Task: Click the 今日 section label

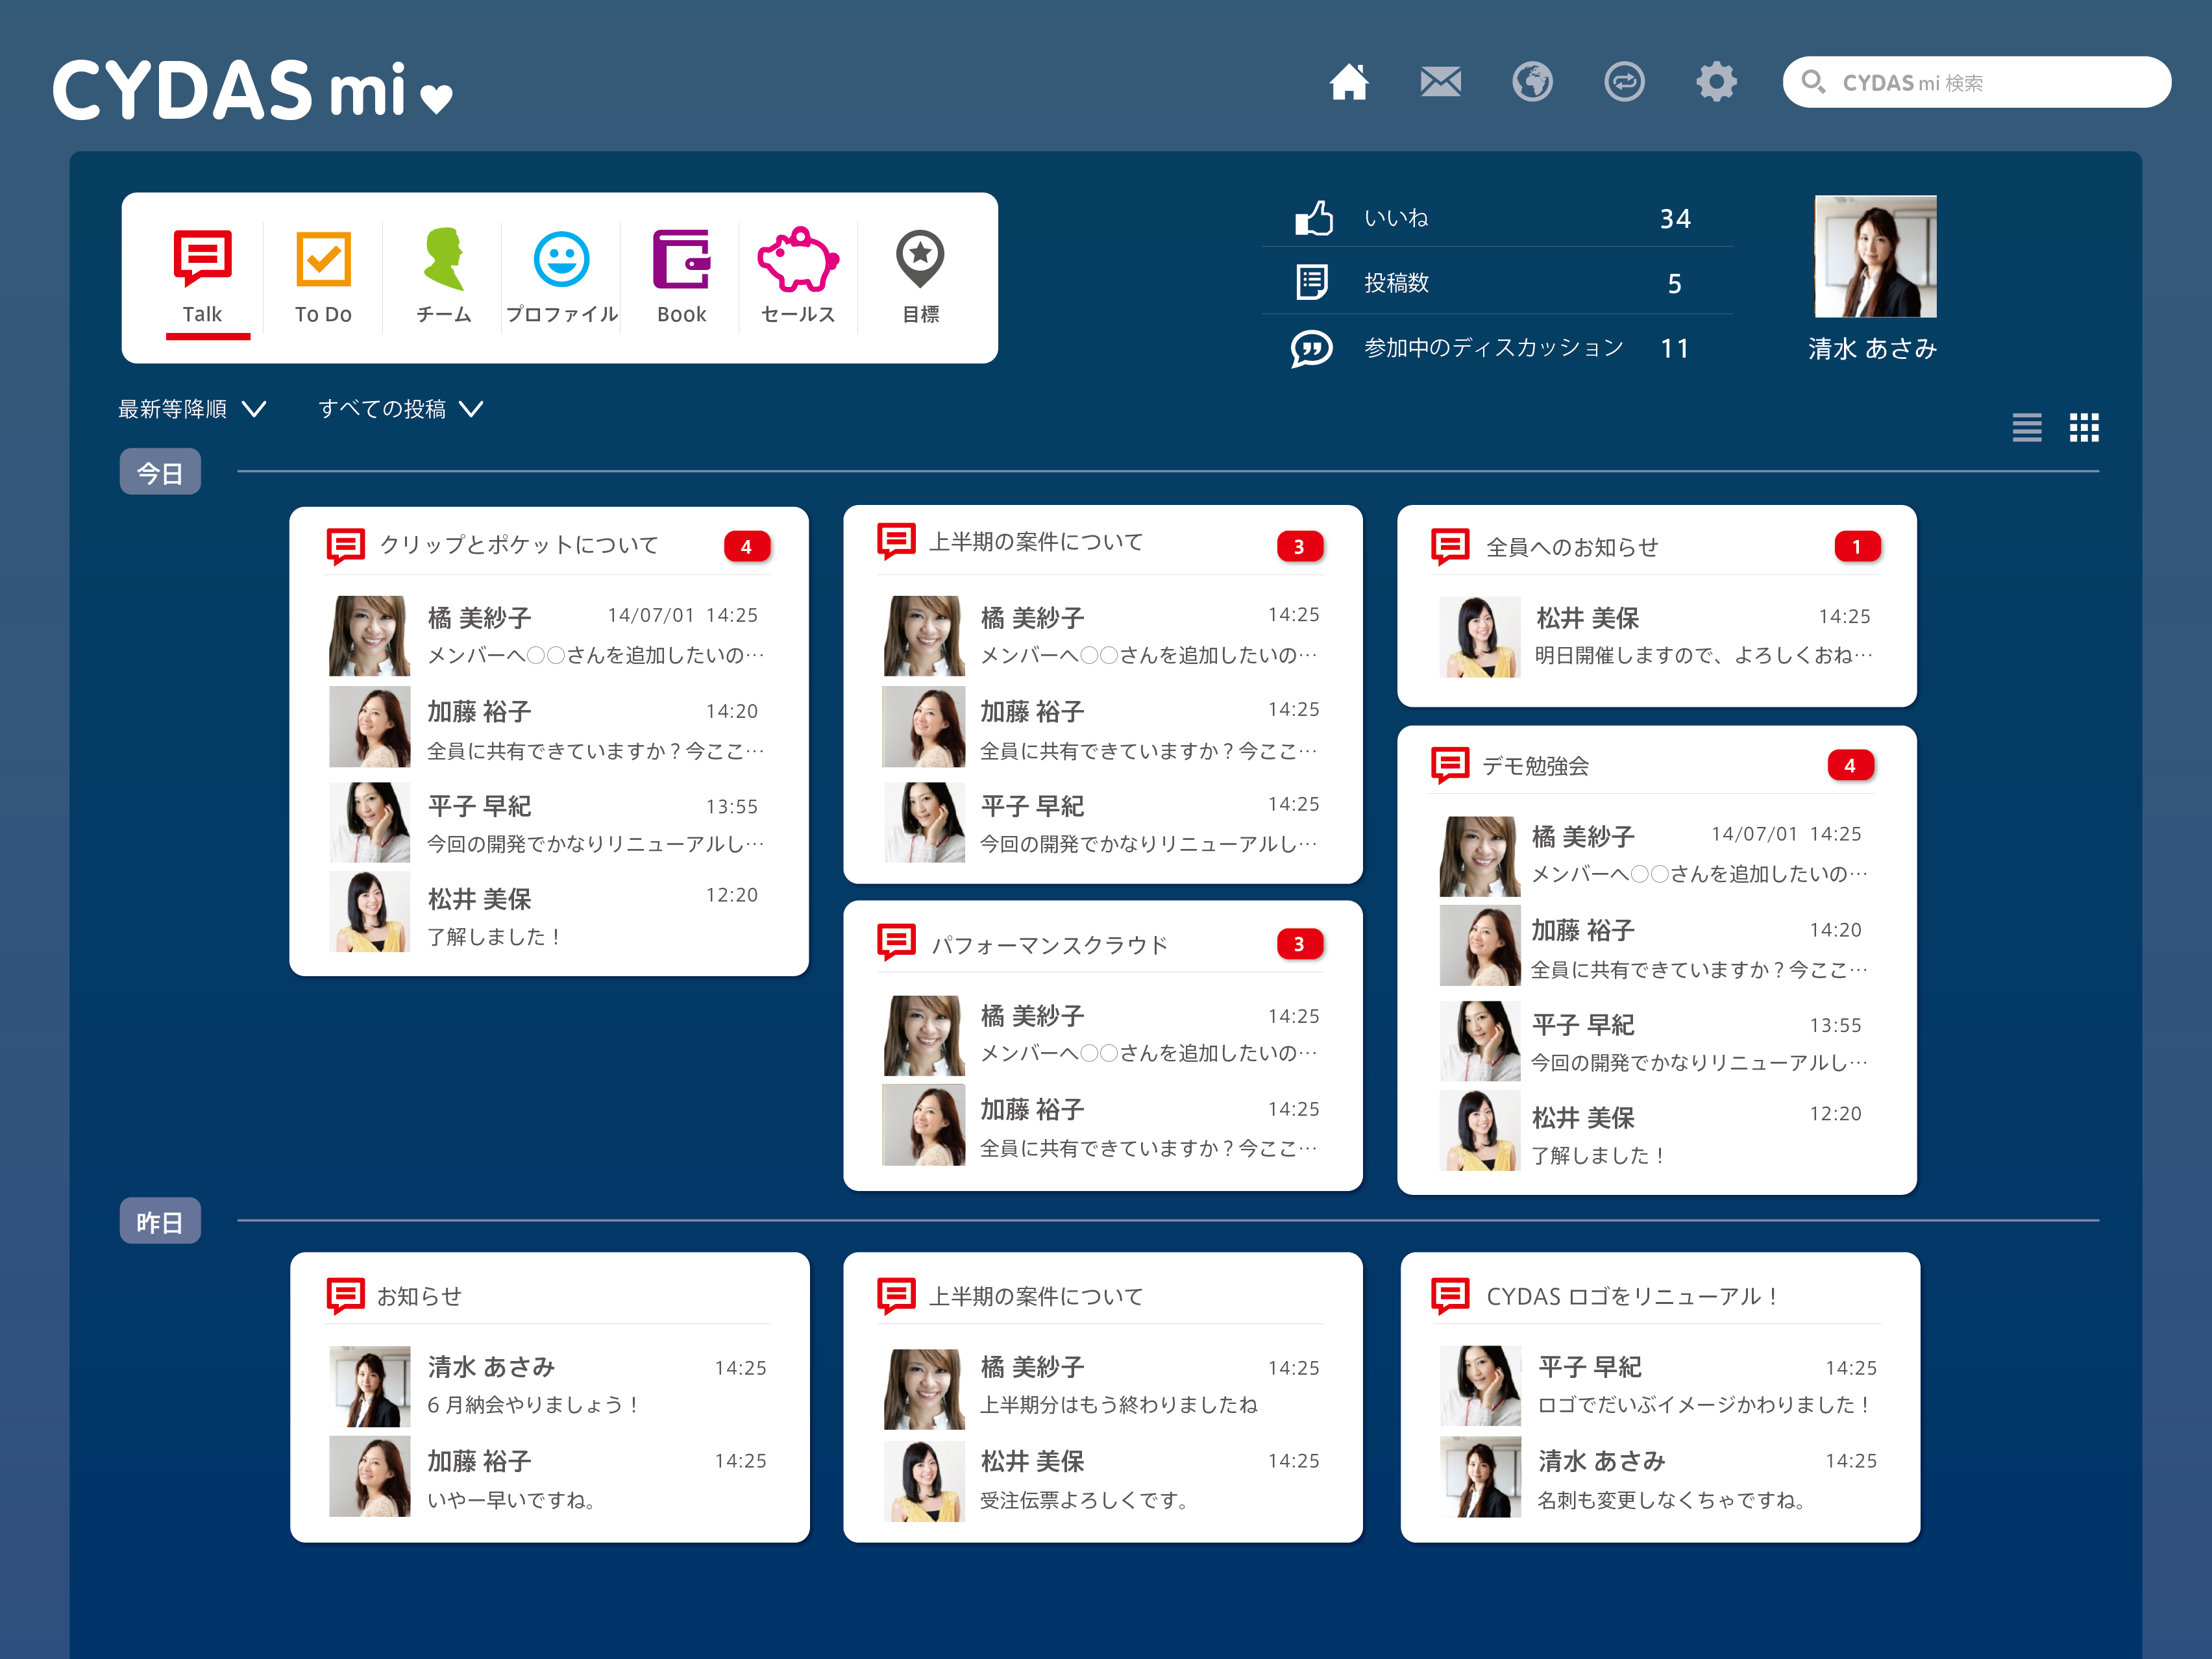Action: pos(160,472)
